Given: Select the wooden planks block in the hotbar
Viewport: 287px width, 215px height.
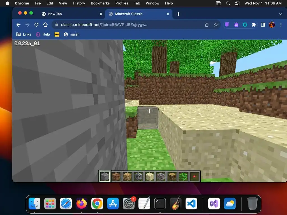Looking at the screenshot, I should 127,176.
